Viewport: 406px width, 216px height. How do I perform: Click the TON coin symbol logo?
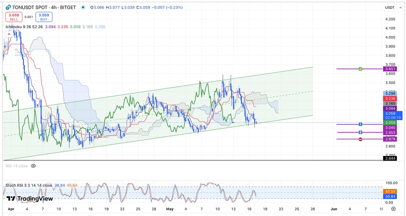coord(8,7)
